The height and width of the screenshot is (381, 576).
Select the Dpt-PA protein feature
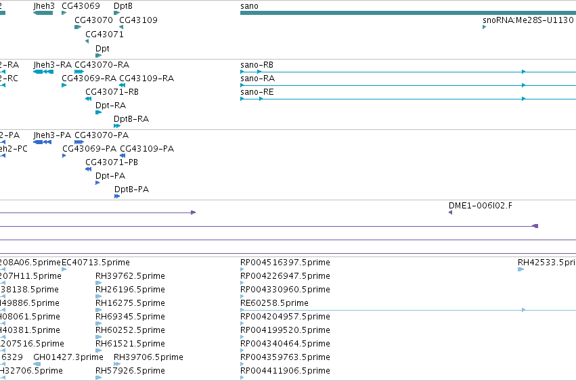click(97, 183)
